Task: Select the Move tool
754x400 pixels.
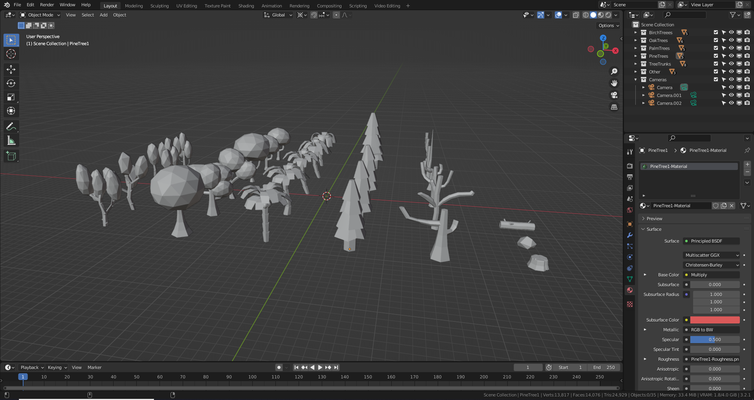Action: pos(11,69)
